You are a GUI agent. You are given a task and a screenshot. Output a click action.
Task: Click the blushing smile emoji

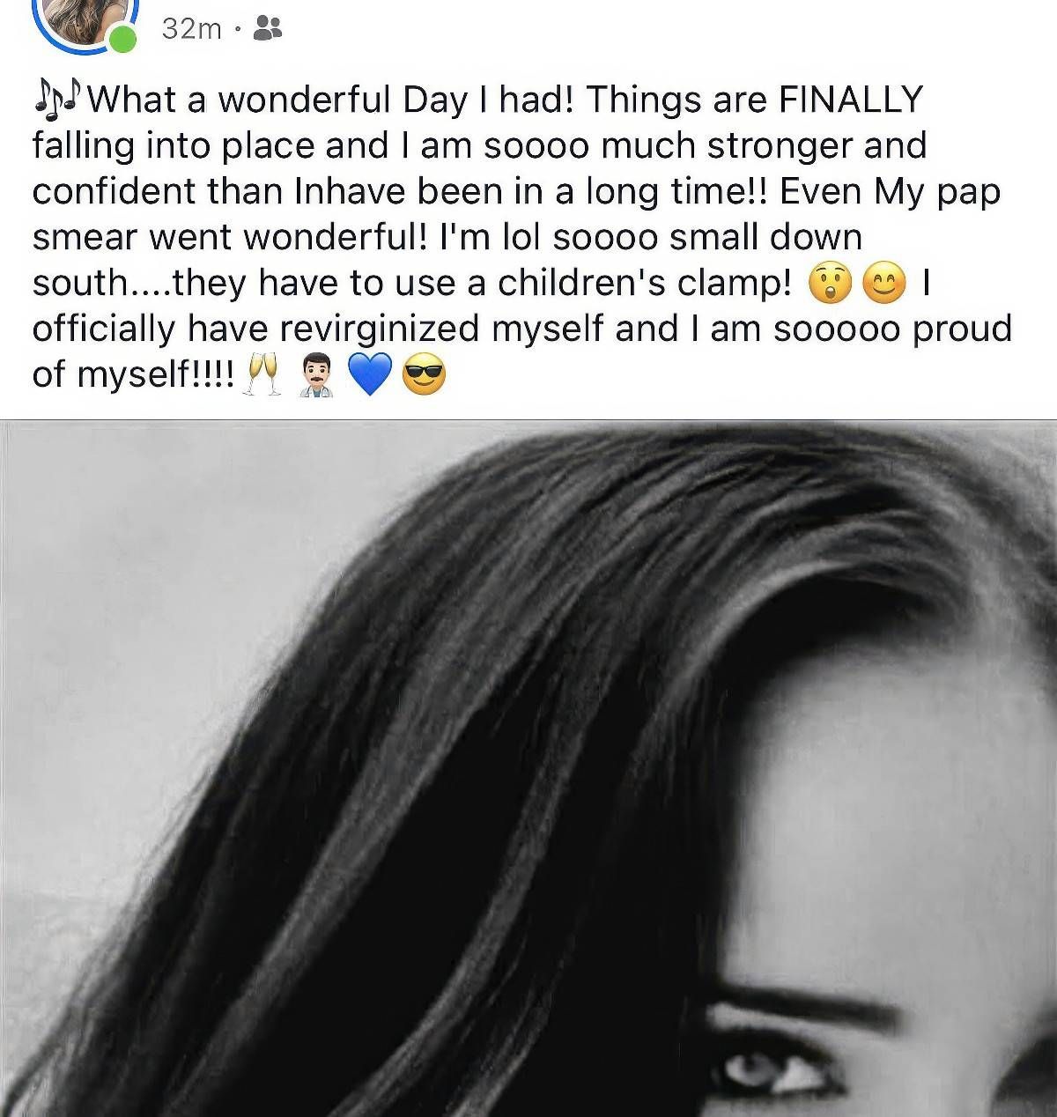[x=883, y=284]
